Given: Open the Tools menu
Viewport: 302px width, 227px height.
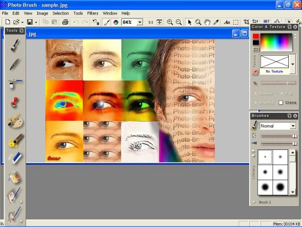Looking at the screenshot, I should click(78, 13).
